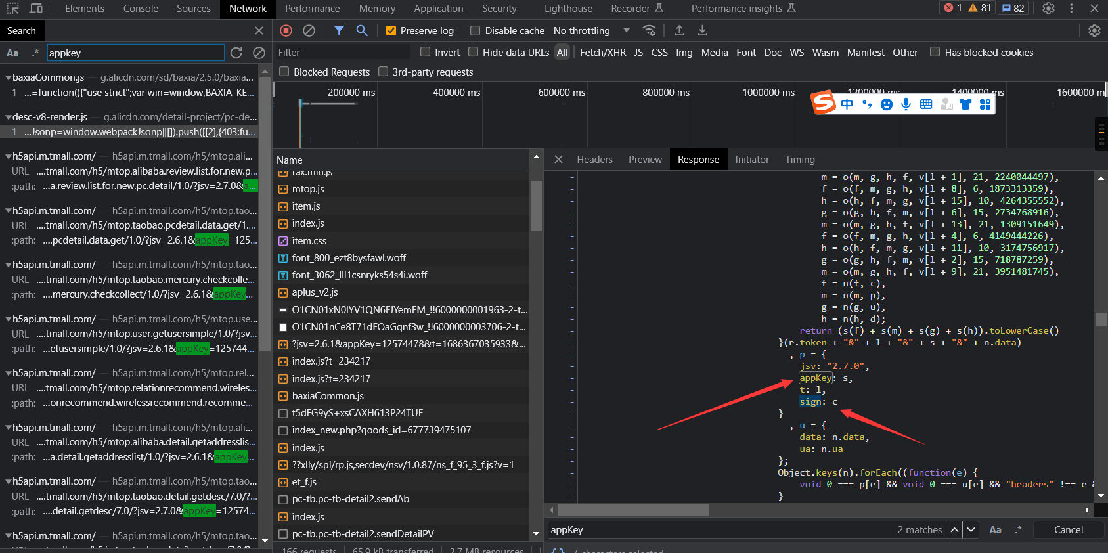Collapse the mtop.alibaba.review result group
1108x553 pixels.
coord(8,156)
